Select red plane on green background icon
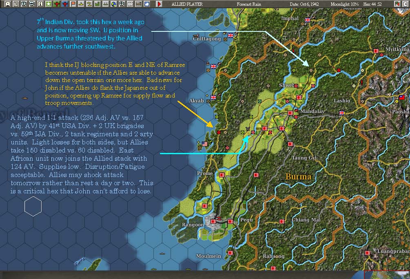 coord(56,4)
